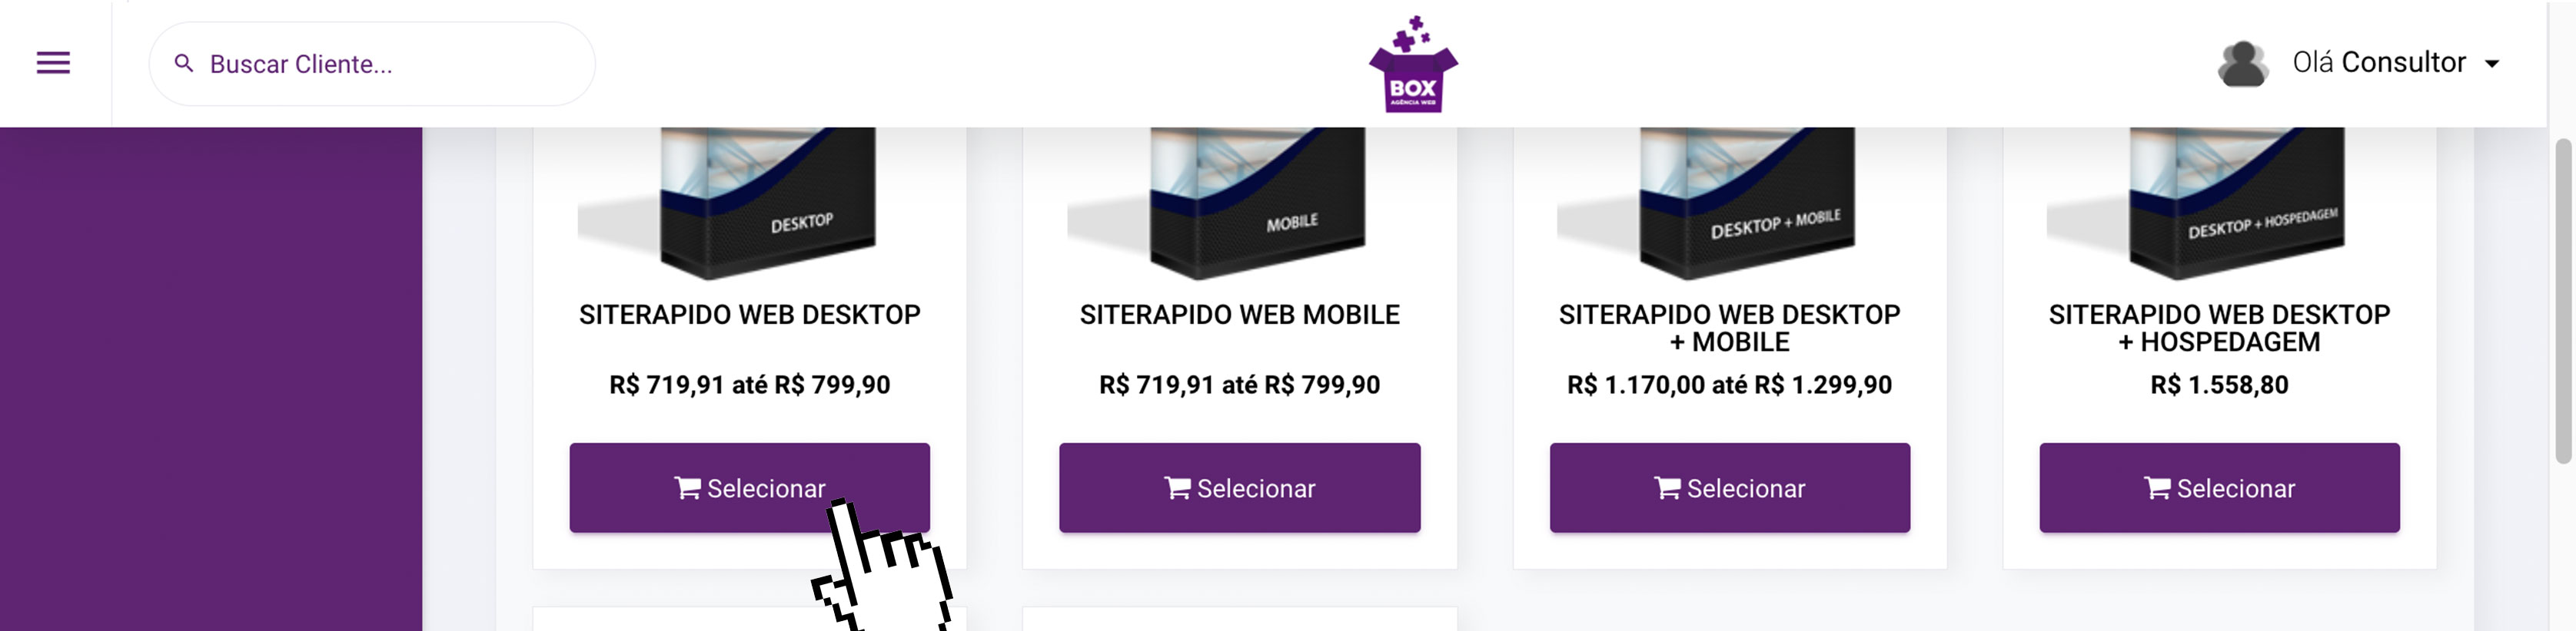Select Siterapido Web Desktop + Mobile plan
The image size is (2576, 631).
click(1729, 488)
